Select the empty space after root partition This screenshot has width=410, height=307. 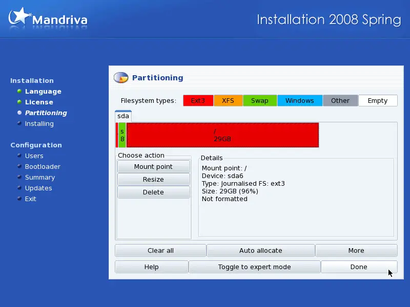pos(358,135)
